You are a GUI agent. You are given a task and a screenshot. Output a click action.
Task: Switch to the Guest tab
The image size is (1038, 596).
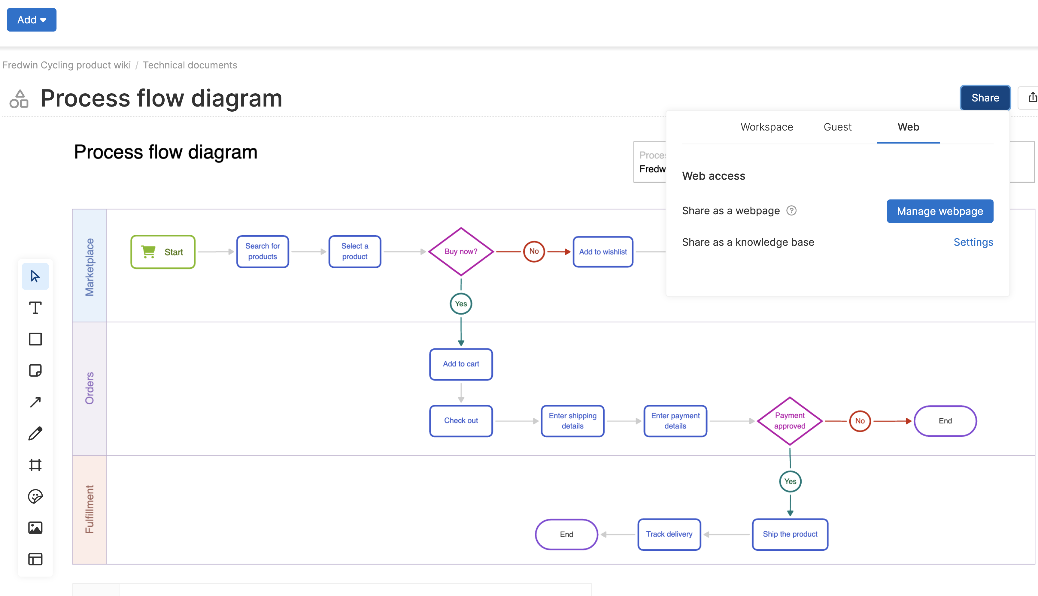coord(837,127)
